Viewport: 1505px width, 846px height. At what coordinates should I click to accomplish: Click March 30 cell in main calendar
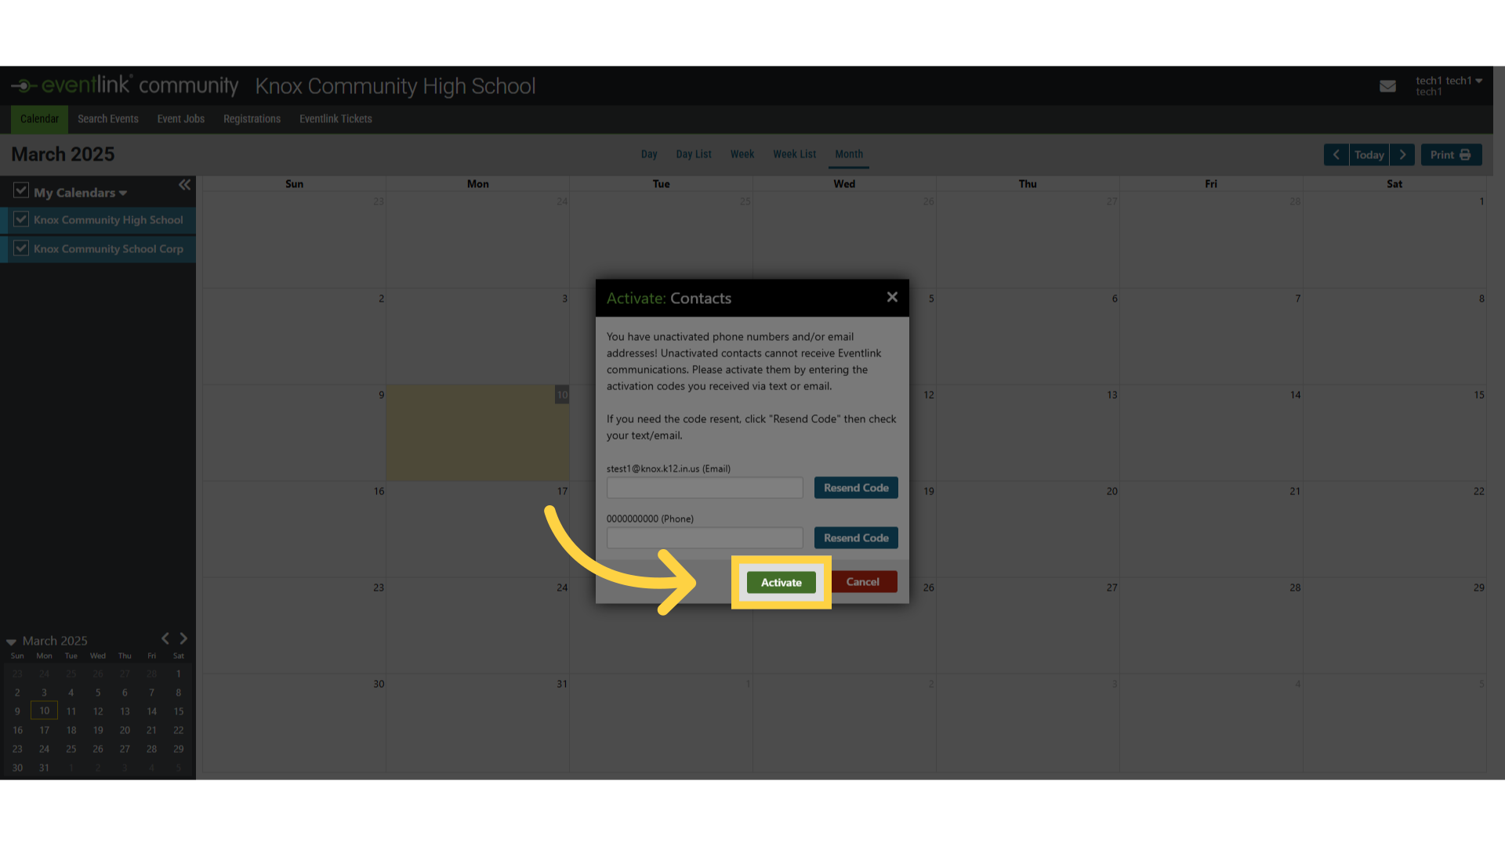click(294, 721)
